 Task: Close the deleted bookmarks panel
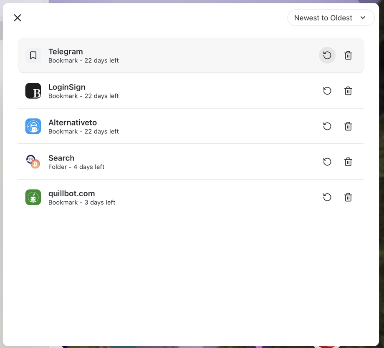[x=18, y=18]
